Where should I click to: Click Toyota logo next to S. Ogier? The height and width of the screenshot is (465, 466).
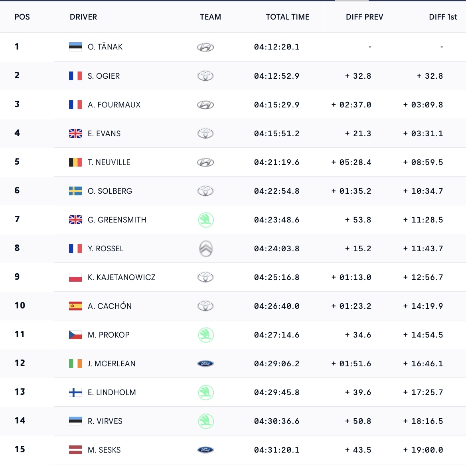tap(205, 76)
